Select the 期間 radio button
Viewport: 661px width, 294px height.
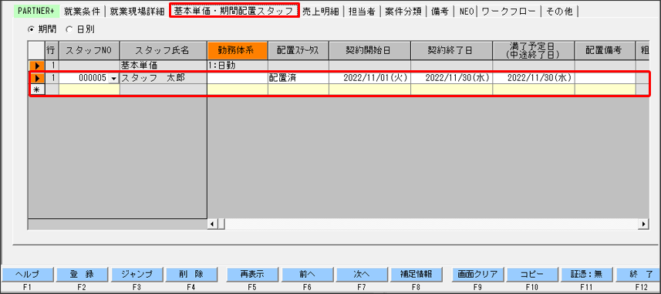pyautogui.click(x=30, y=29)
